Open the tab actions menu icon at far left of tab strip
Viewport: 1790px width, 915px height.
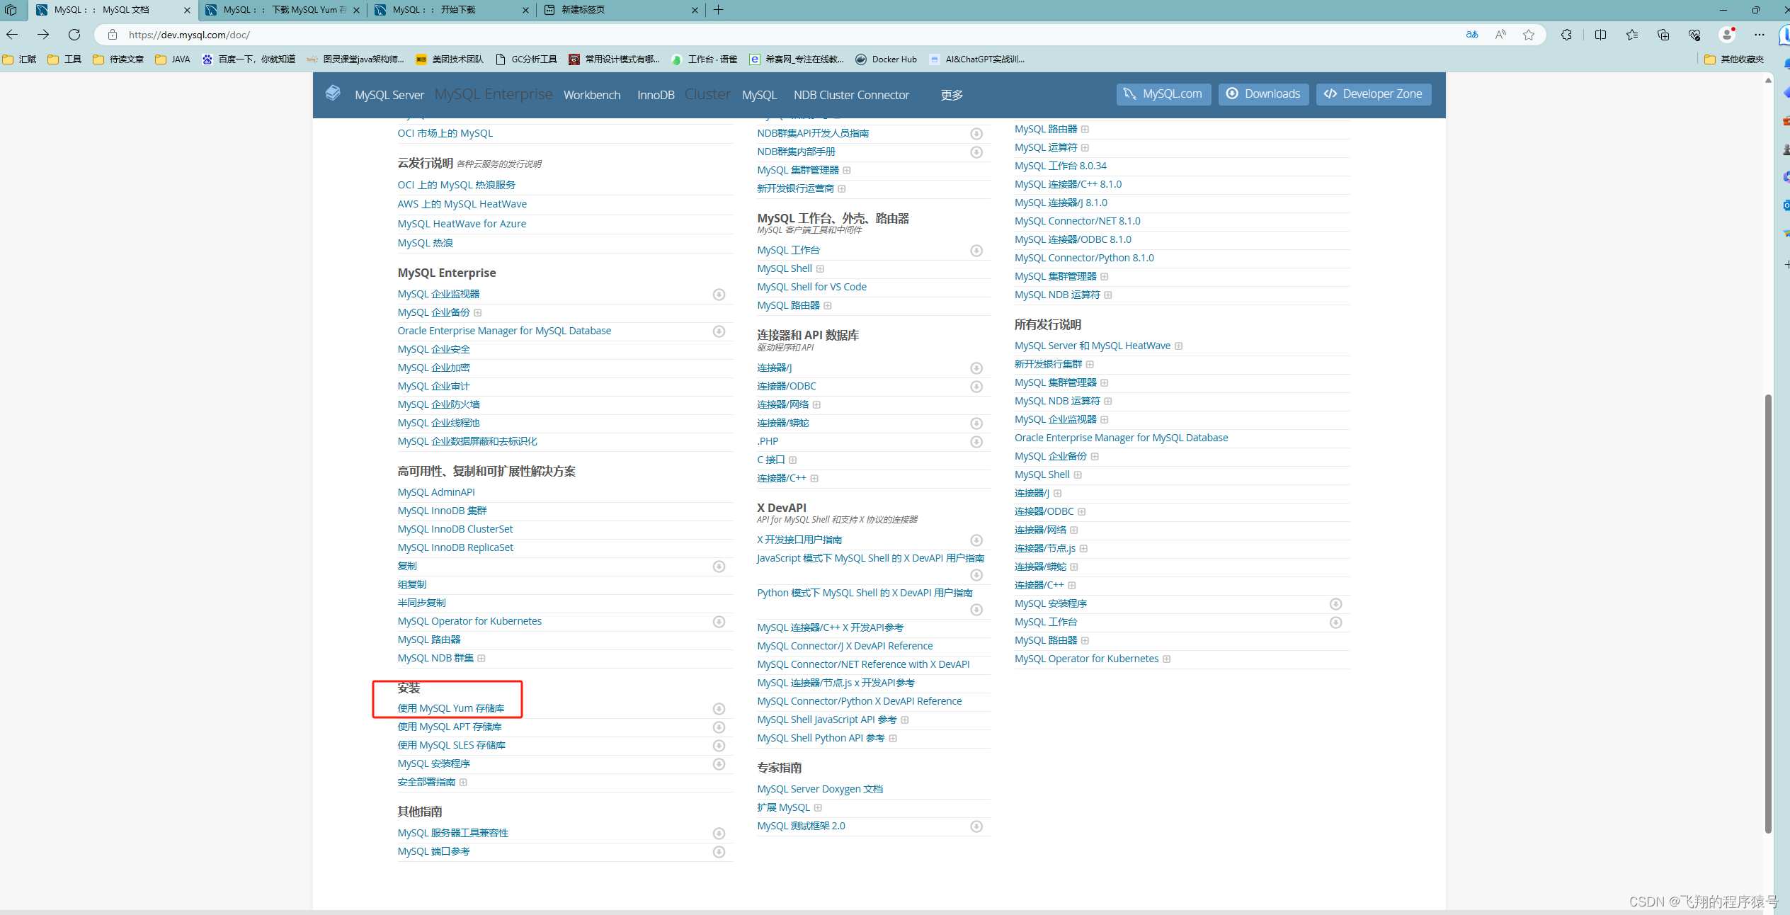(x=11, y=10)
